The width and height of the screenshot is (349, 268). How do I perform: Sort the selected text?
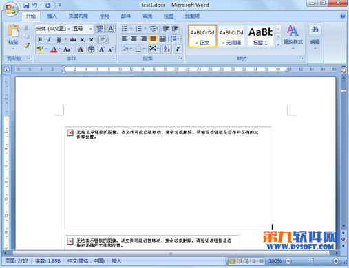[x=167, y=49]
